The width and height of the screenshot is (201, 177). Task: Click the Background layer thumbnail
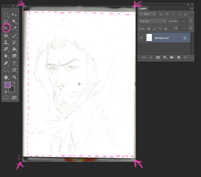[149, 38]
